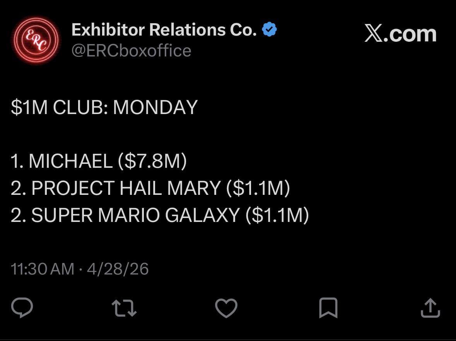Click the 11:30 AM timestamp
Image resolution: width=456 pixels, height=341 pixels.
(x=43, y=269)
